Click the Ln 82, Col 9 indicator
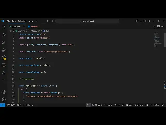 click(x=97, y=105)
